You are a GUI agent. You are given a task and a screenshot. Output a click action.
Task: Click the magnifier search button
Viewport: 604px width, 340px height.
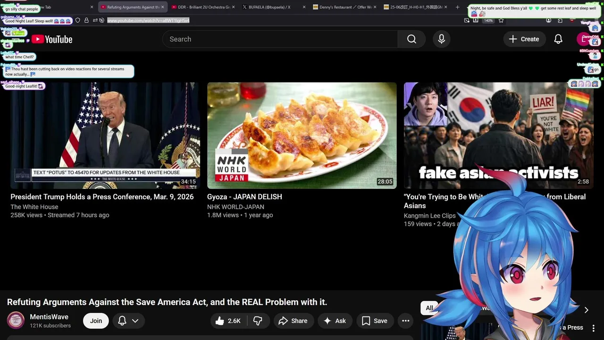411,39
